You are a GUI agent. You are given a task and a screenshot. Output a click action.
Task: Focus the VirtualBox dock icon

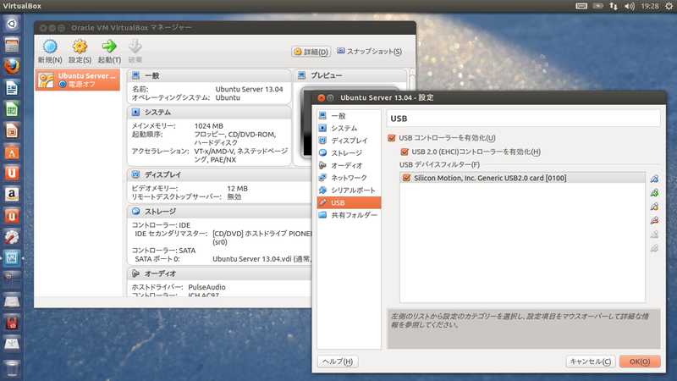pyautogui.click(x=12, y=258)
